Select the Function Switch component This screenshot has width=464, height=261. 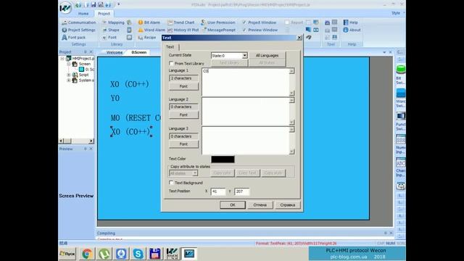point(401,121)
